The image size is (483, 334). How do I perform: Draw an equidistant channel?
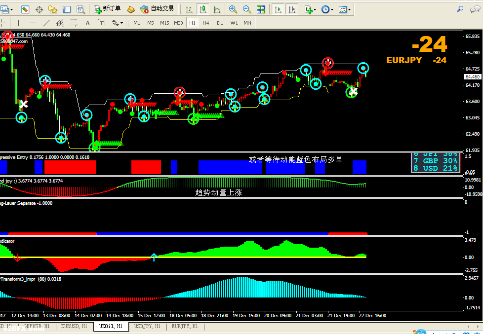(x=60, y=23)
